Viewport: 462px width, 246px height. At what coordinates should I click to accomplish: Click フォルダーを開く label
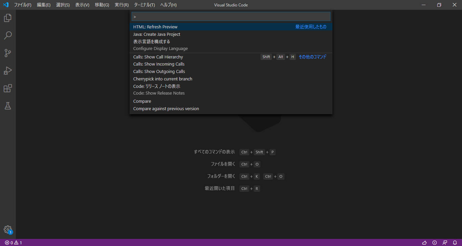point(221,176)
